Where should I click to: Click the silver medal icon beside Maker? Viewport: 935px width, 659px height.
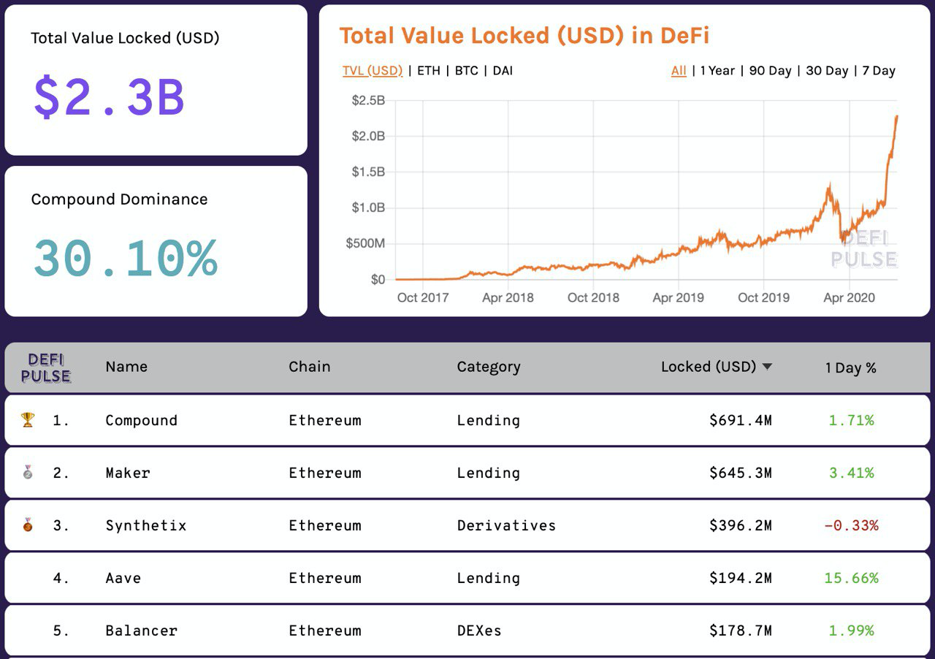point(28,472)
